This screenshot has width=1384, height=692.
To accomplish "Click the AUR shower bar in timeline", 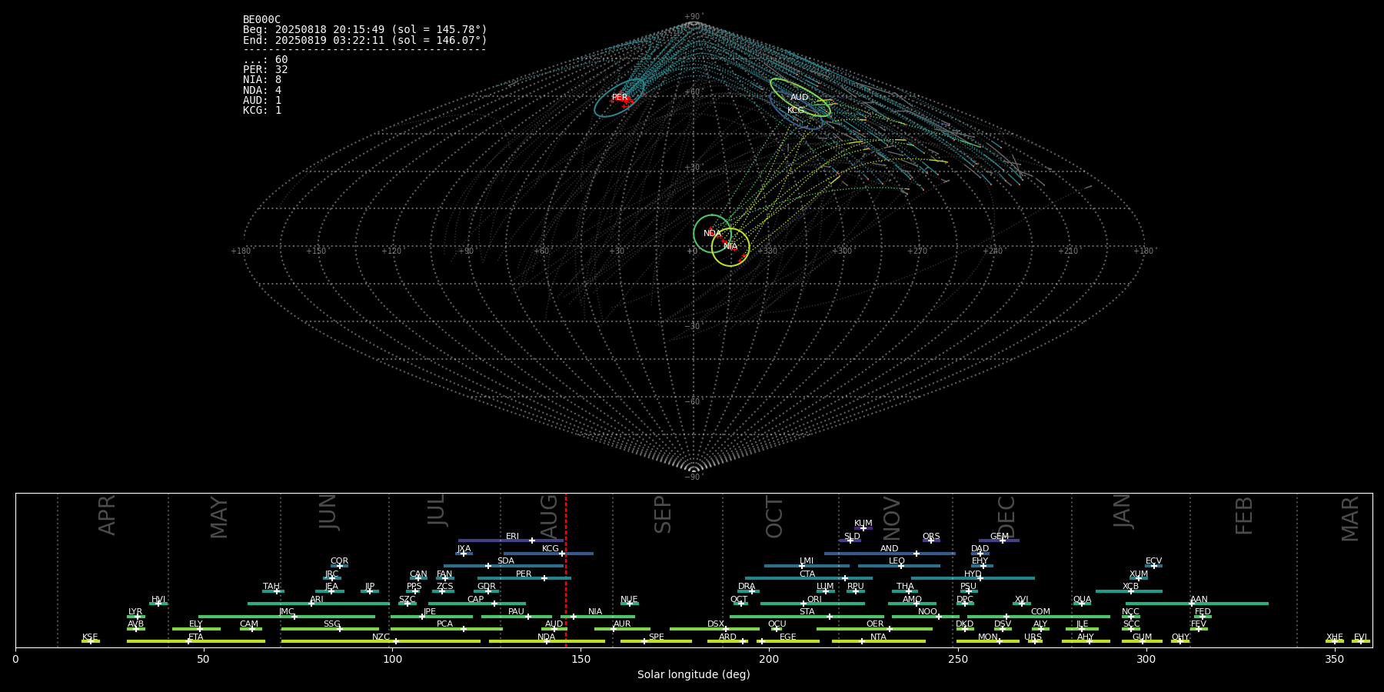I will [x=622, y=629].
